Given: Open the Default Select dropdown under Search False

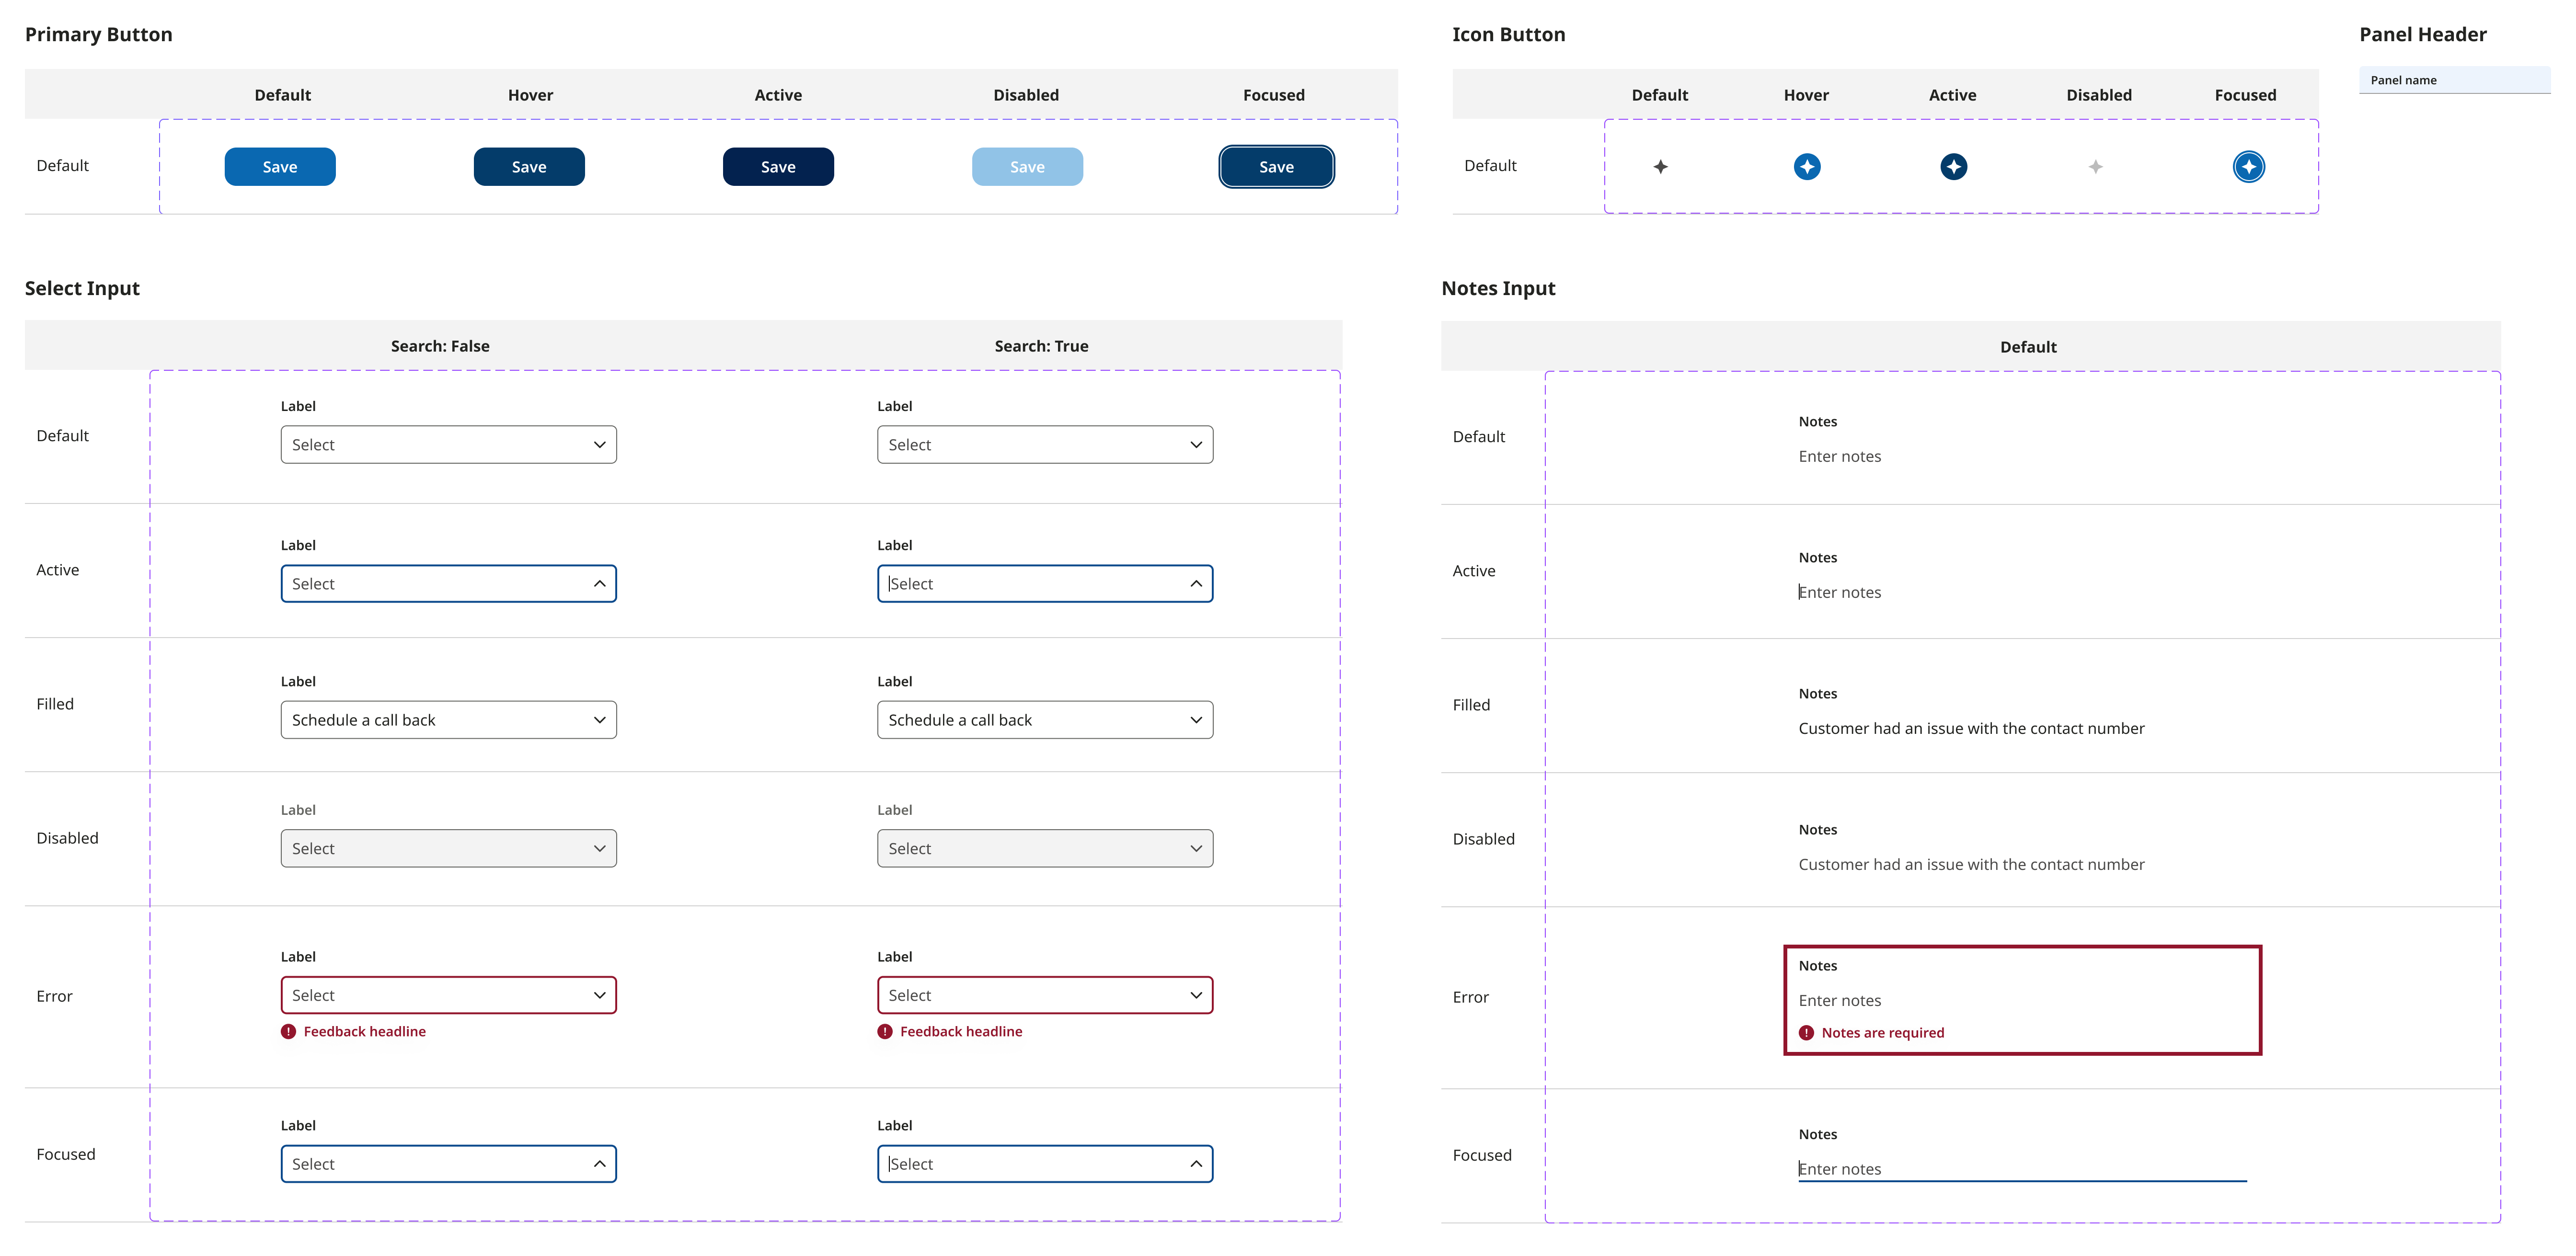Looking at the screenshot, I should coord(448,444).
